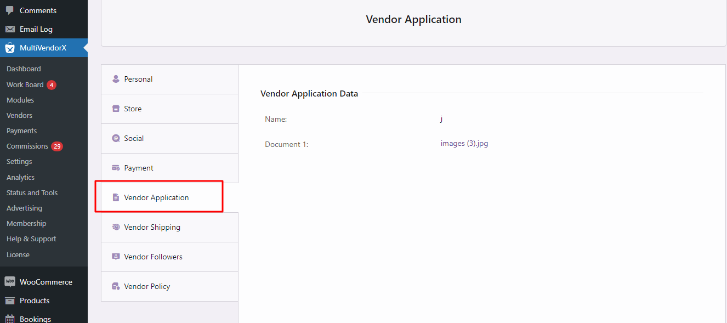Viewport: 727px width, 323px height.
Task: Open Email Log in the sidebar
Action: click(x=44, y=29)
